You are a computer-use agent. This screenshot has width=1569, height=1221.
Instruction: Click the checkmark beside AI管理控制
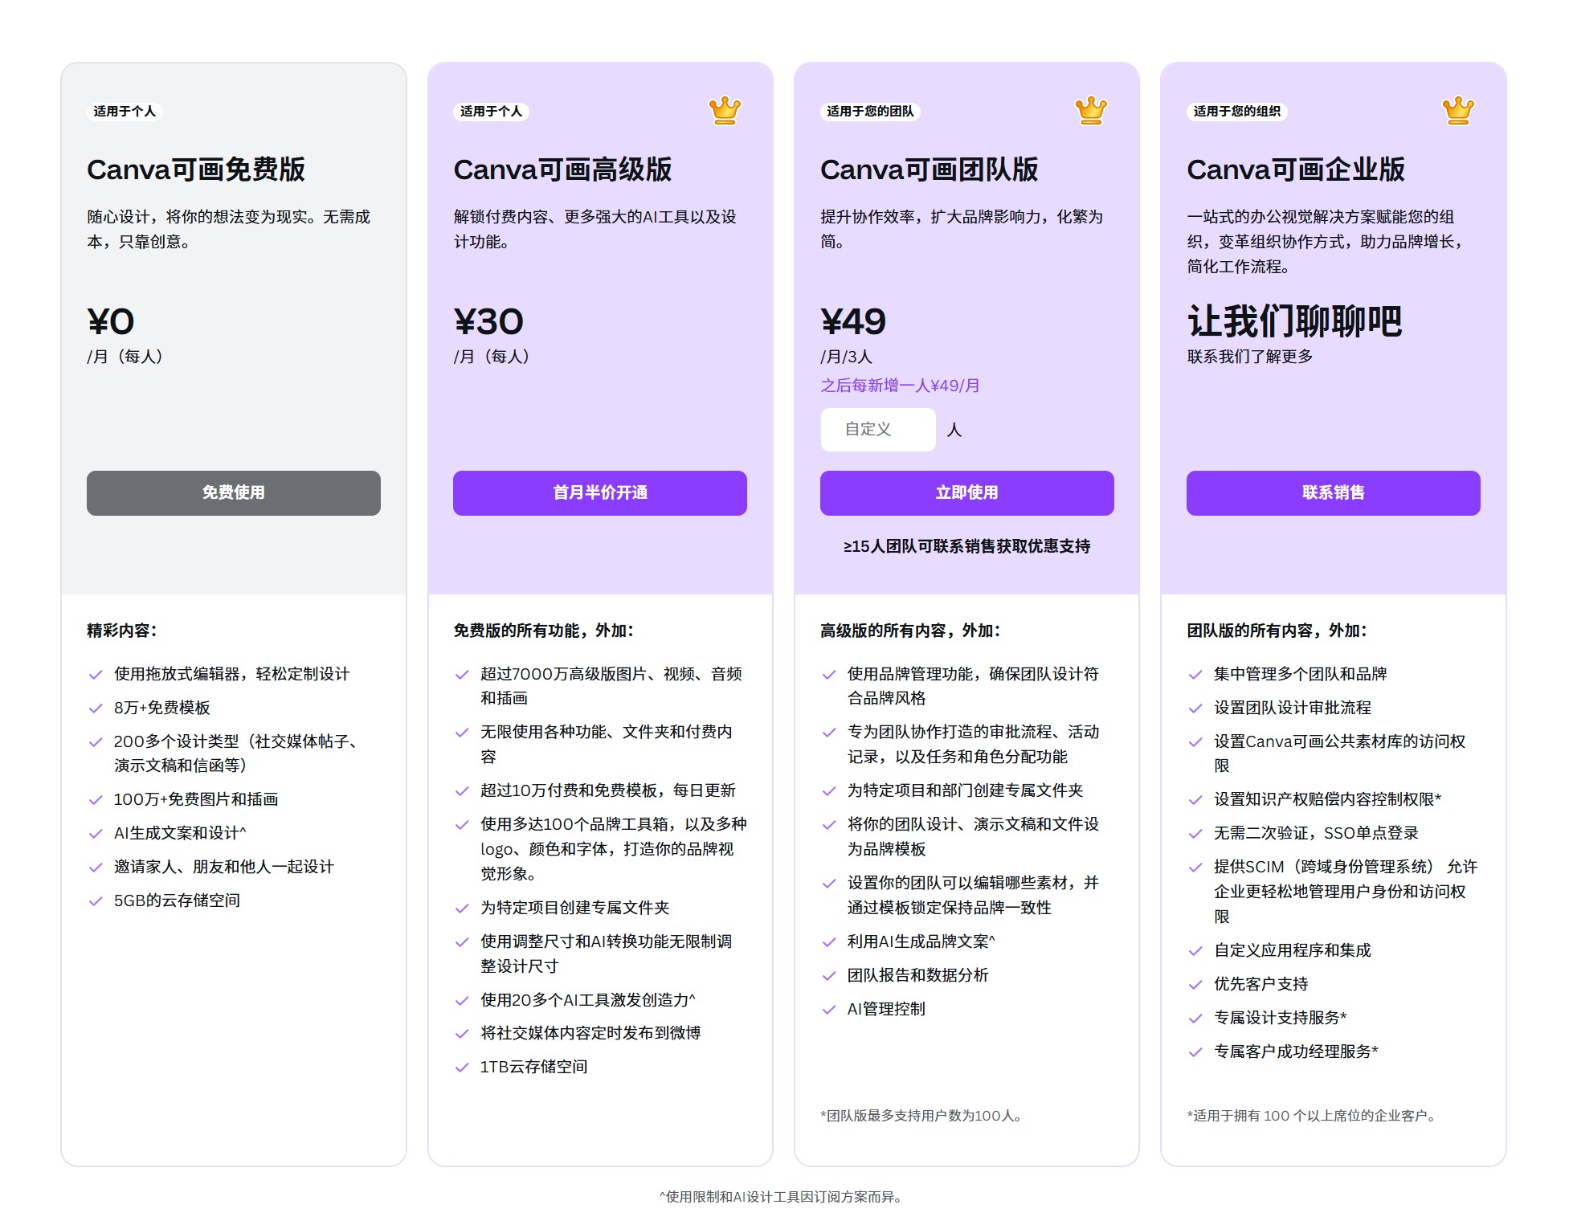(x=829, y=1010)
